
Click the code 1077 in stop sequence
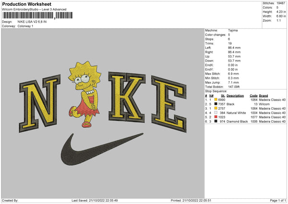coord(254,117)
